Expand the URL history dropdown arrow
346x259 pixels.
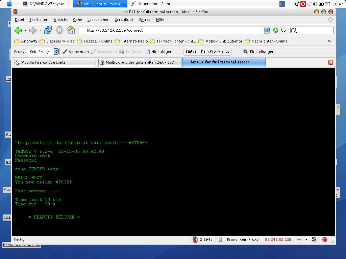point(267,30)
